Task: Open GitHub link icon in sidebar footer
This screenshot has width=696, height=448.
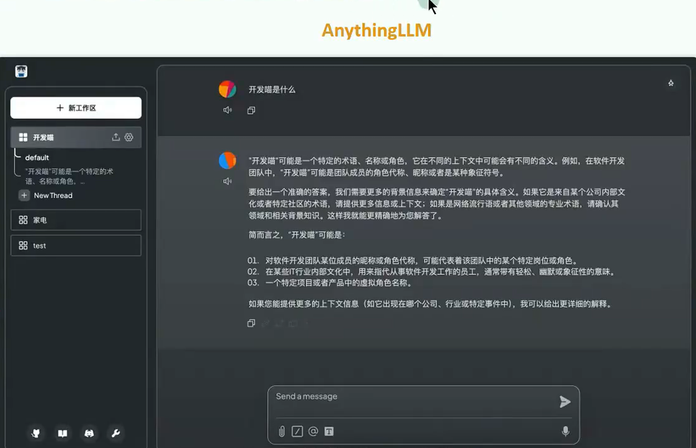Action: tap(36, 433)
